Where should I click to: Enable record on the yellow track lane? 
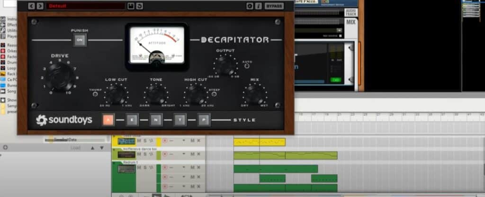tap(164, 141)
